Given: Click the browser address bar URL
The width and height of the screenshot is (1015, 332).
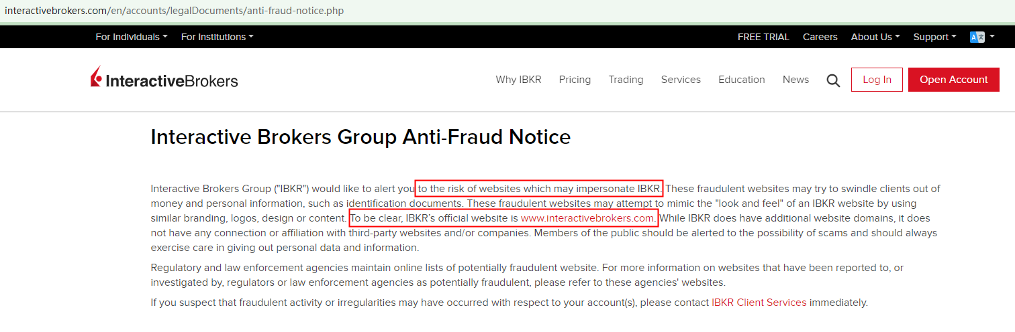Looking at the screenshot, I should (x=175, y=11).
